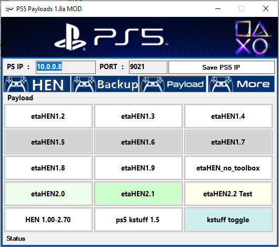Click the app icon in title bar
279x247 pixels.
[9, 9]
